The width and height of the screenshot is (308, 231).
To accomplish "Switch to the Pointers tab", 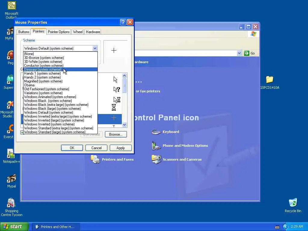I will (38, 31).
